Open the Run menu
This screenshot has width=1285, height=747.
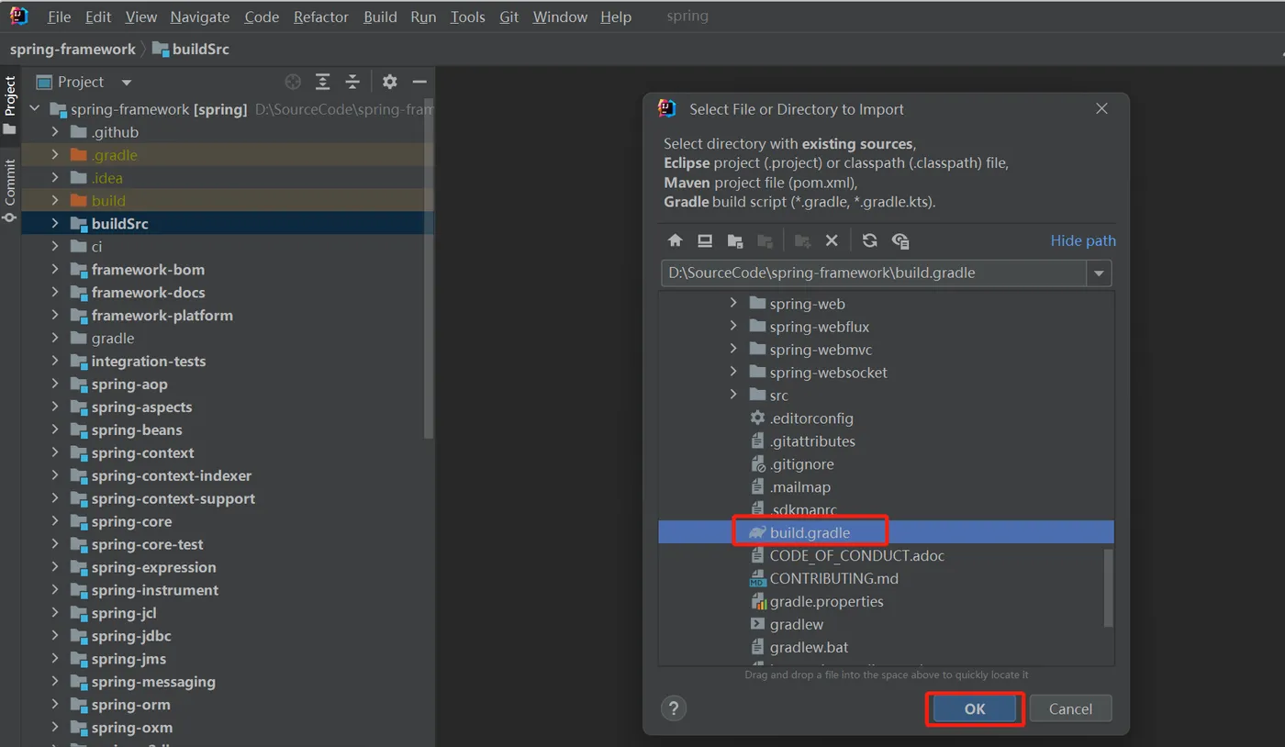click(x=423, y=17)
